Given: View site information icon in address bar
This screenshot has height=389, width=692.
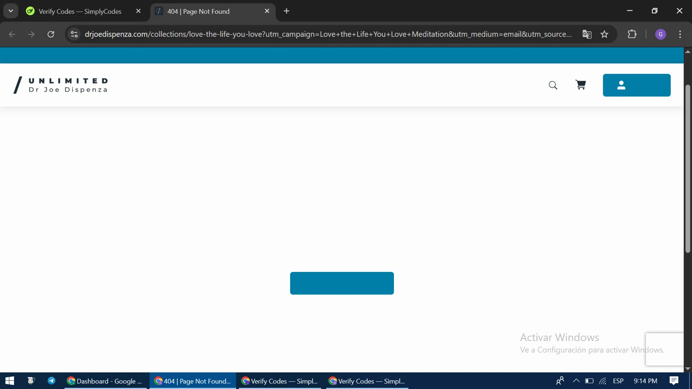Looking at the screenshot, I should pos(74,34).
